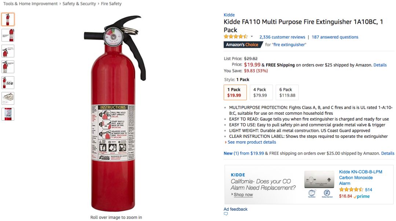Go to the Safety & Security breadcrumb
The width and height of the screenshot is (396, 221).
(79, 4)
